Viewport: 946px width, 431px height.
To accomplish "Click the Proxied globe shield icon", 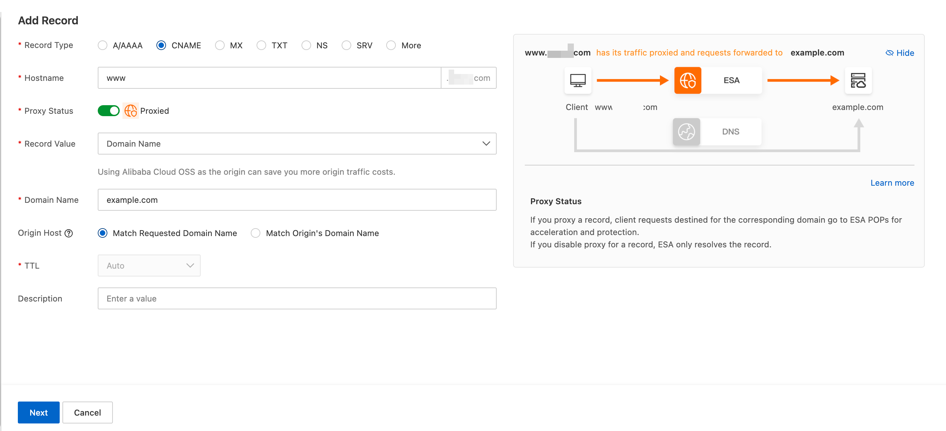I will 130,111.
